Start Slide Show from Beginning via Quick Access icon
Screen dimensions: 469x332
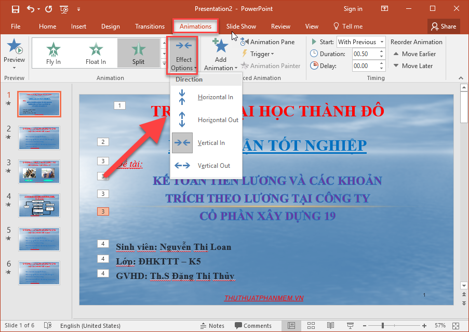click(63, 9)
